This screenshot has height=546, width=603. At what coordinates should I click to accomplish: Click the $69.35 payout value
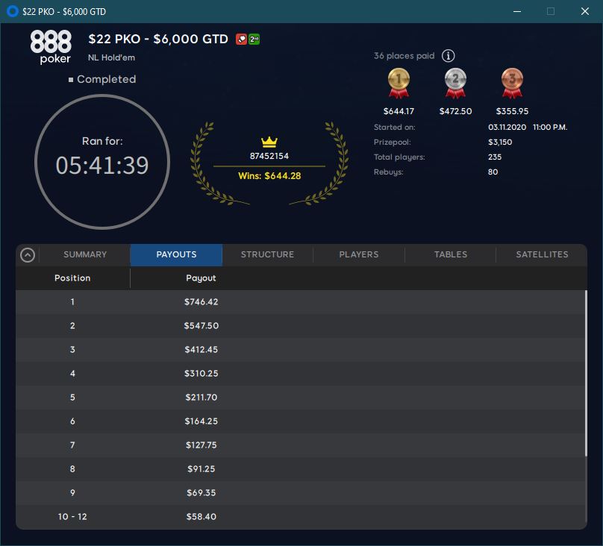click(201, 492)
